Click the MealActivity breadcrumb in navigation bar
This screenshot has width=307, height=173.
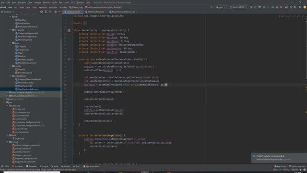pyautogui.click(x=76, y=7)
